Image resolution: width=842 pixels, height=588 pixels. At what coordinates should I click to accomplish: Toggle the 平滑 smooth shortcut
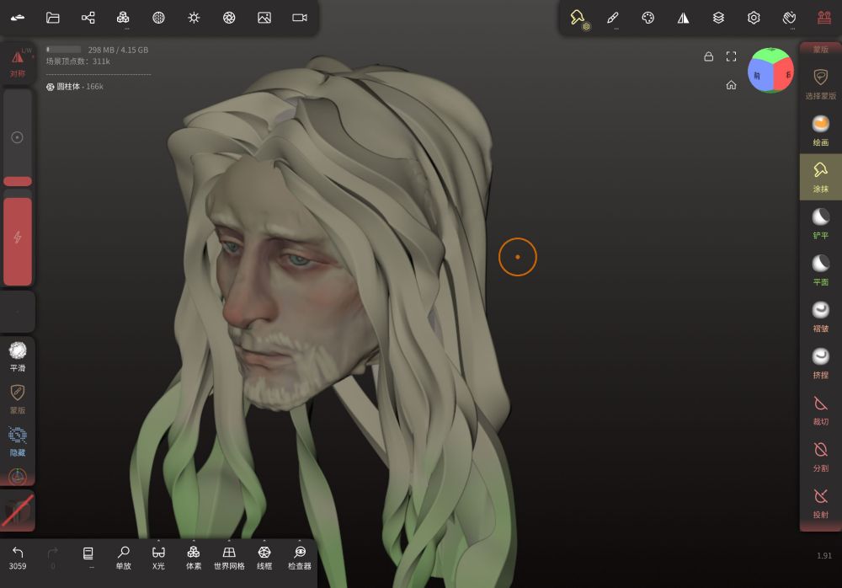[18, 357]
